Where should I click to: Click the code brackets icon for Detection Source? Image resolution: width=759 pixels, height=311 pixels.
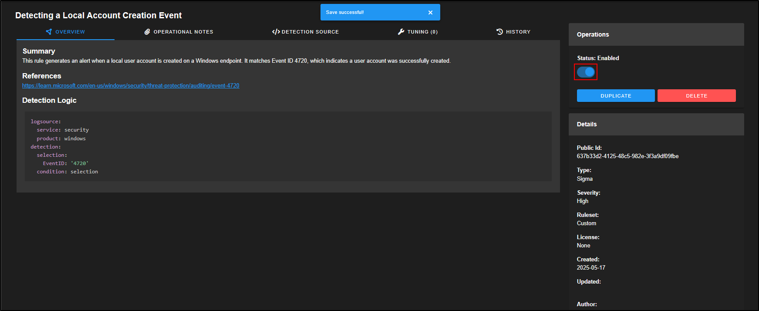tap(276, 32)
